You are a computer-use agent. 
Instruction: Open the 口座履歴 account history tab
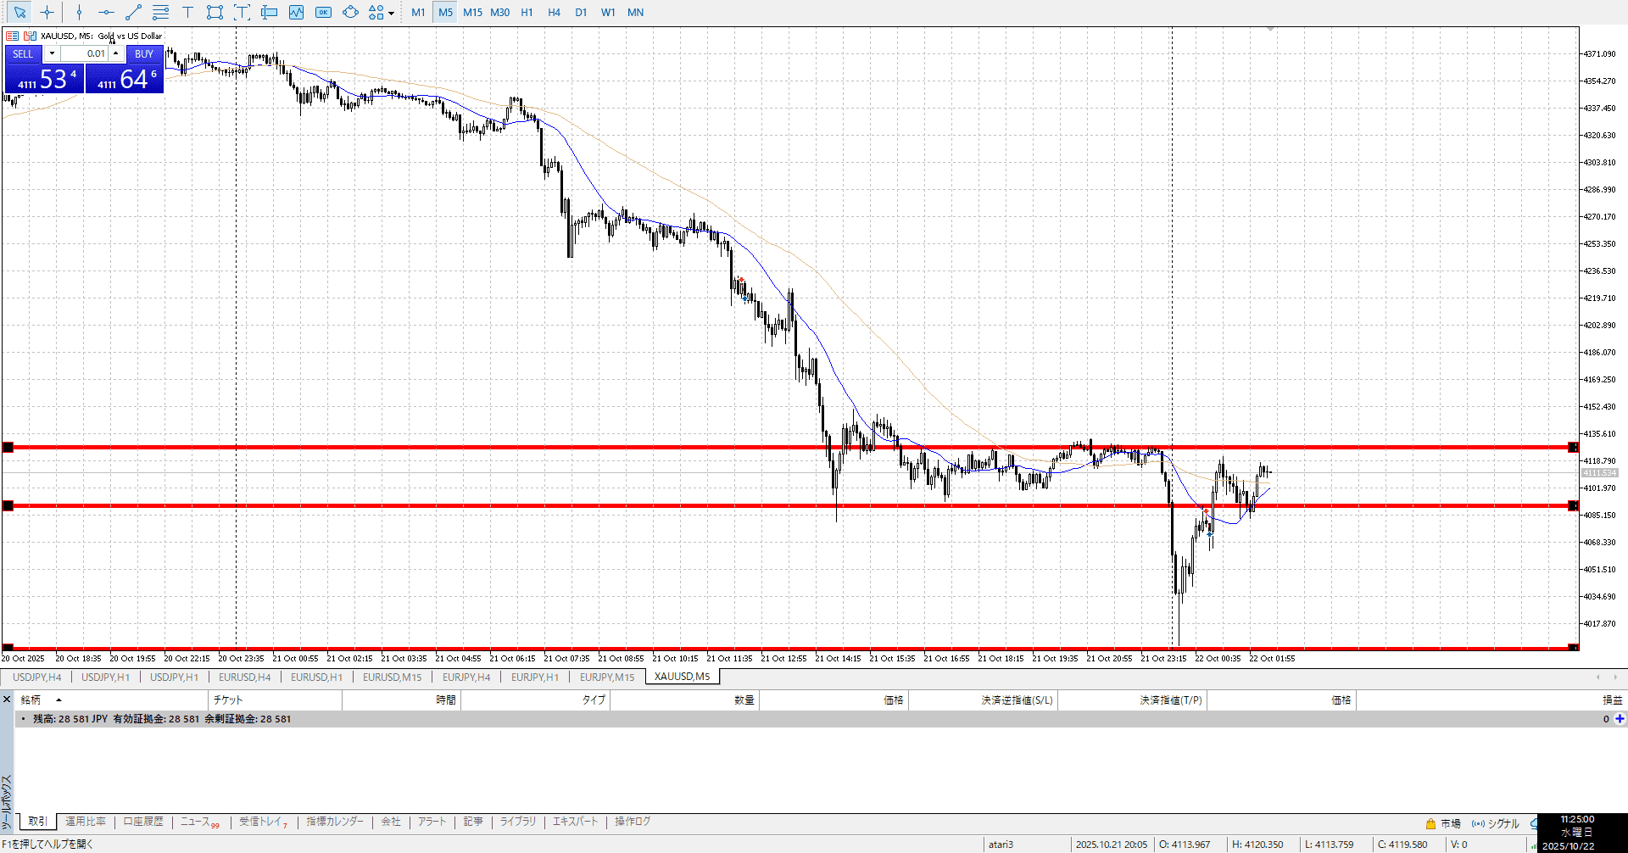(x=143, y=822)
